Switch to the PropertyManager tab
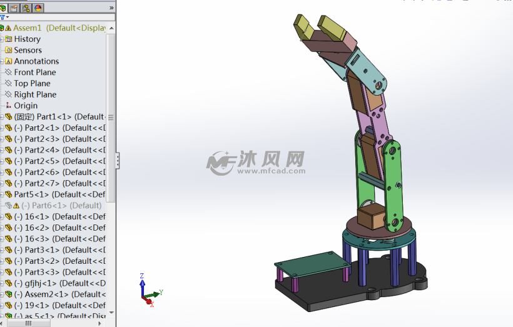 coord(14,8)
